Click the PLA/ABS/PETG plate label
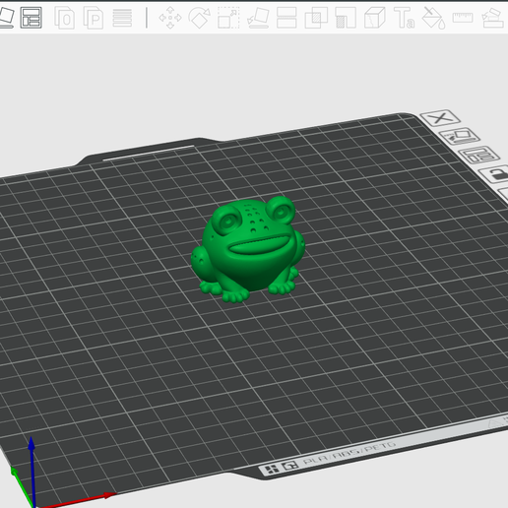Screen dimensions: 508x508 tap(349, 454)
